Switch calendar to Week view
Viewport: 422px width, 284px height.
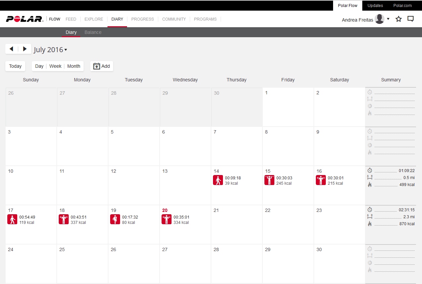click(55, 66)
